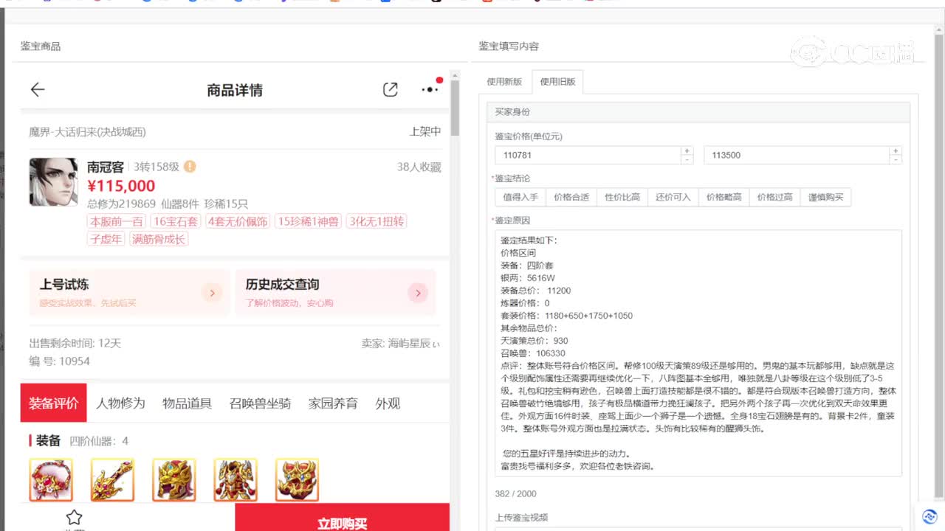Go back with the left arrow icon
Screen dimensions: 945x531
click(x=38, y=90)
